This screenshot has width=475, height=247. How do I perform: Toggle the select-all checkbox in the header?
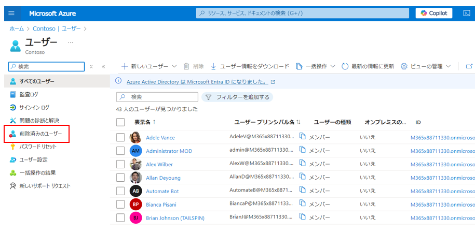120,122
